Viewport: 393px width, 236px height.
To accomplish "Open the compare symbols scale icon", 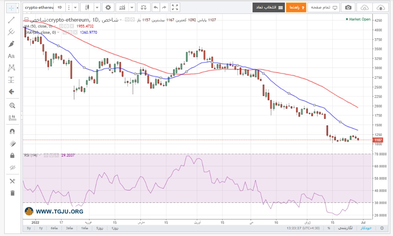I will (143, 7).
